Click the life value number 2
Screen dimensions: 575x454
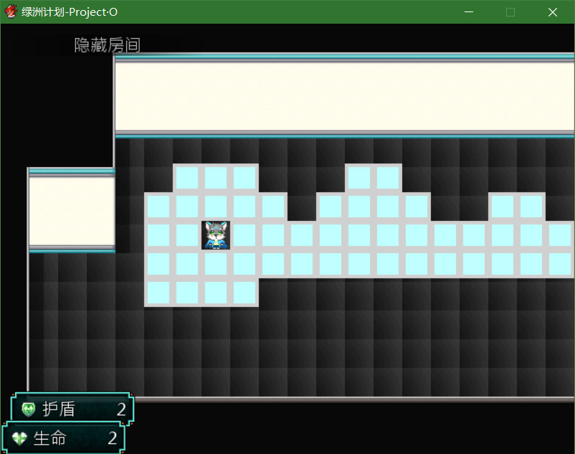tap(113, 438)
